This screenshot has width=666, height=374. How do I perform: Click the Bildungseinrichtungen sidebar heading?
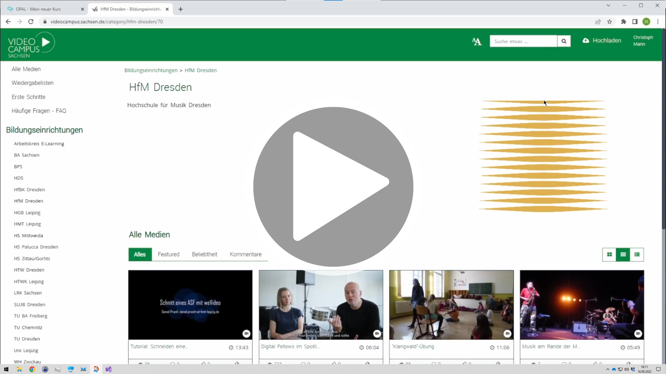click(44, 130)
